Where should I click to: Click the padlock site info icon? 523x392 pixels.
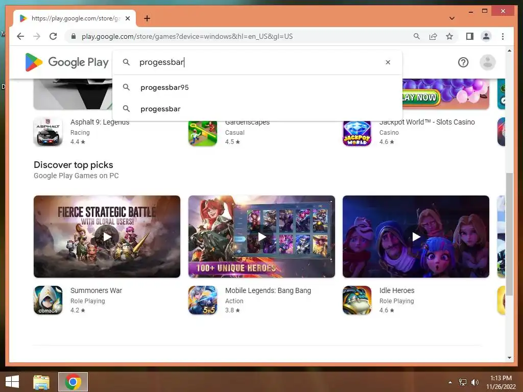coord(74,36)
